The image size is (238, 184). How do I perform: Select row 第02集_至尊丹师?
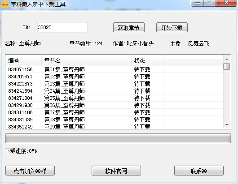coord(115,77)
